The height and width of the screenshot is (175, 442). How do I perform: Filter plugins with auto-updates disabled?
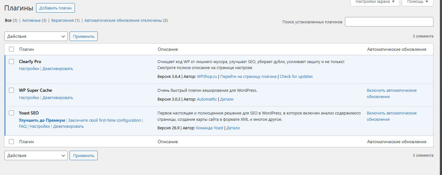[123, 20]
